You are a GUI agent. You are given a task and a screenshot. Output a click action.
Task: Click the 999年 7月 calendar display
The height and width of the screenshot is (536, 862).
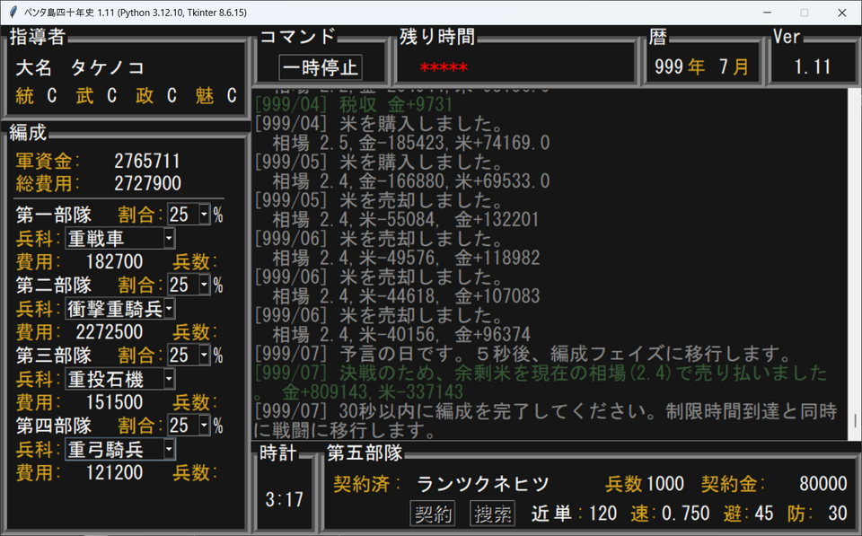point(701,67)
